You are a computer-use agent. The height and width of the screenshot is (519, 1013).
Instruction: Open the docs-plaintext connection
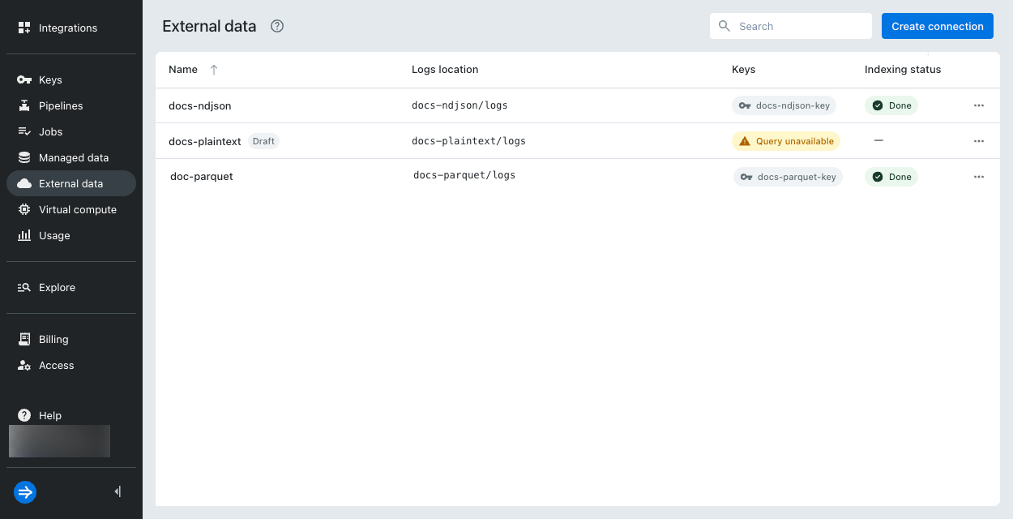(x=205, y=141)
